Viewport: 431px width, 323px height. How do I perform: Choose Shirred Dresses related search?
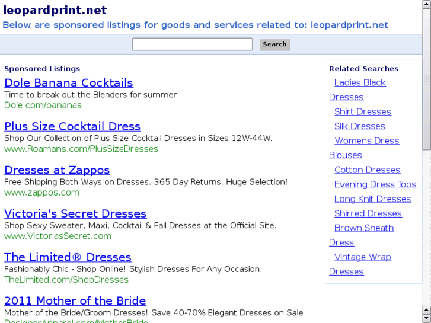368,213
